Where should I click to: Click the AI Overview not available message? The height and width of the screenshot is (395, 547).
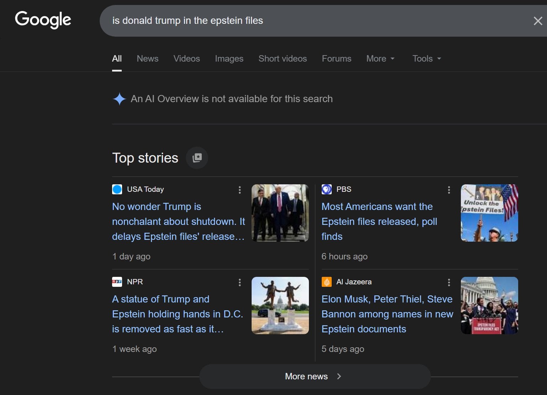click(x=232, y=99)
